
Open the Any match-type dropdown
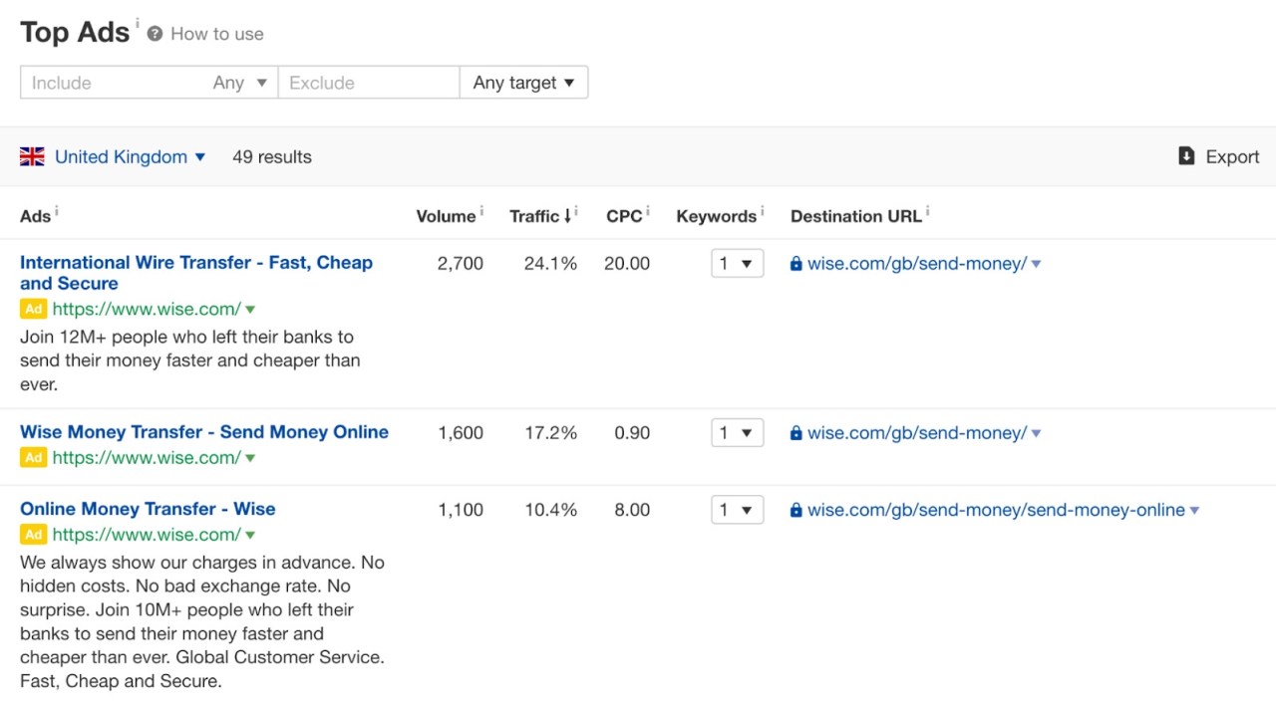click(x=241, y=83)
